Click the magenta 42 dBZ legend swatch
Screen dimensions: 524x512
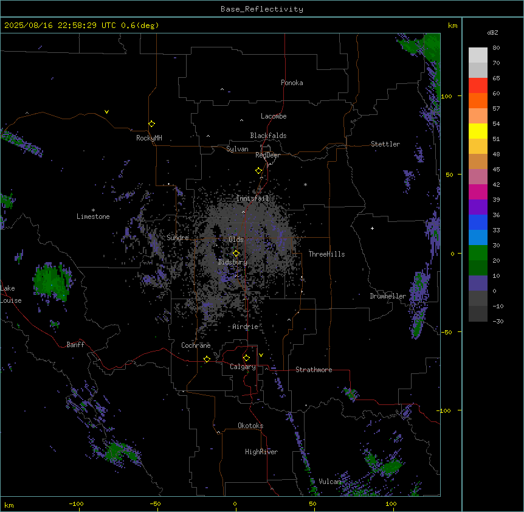point(478,192)
